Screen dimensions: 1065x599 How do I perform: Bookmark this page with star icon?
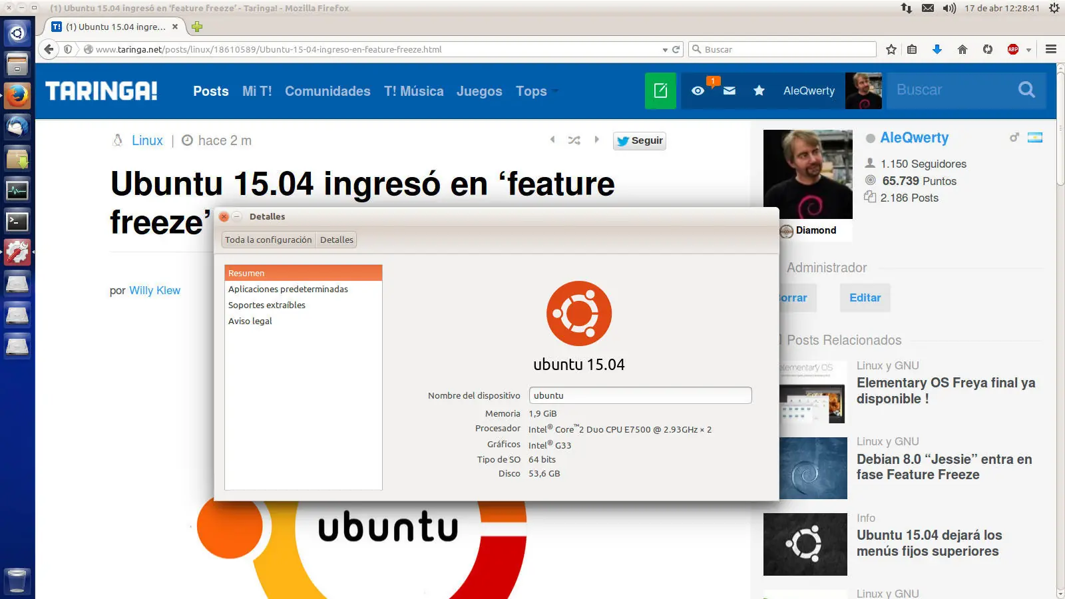pyautogui.click(x=891, y=49)
